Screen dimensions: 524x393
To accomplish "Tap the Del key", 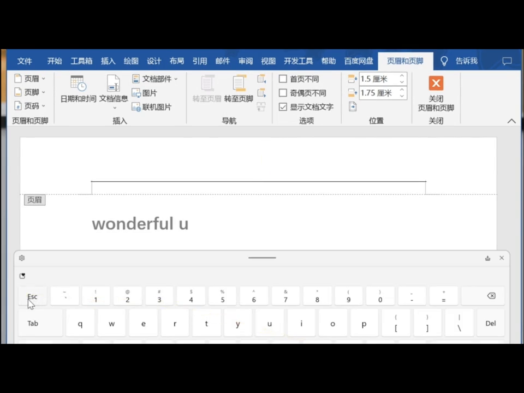I will 490,323.
